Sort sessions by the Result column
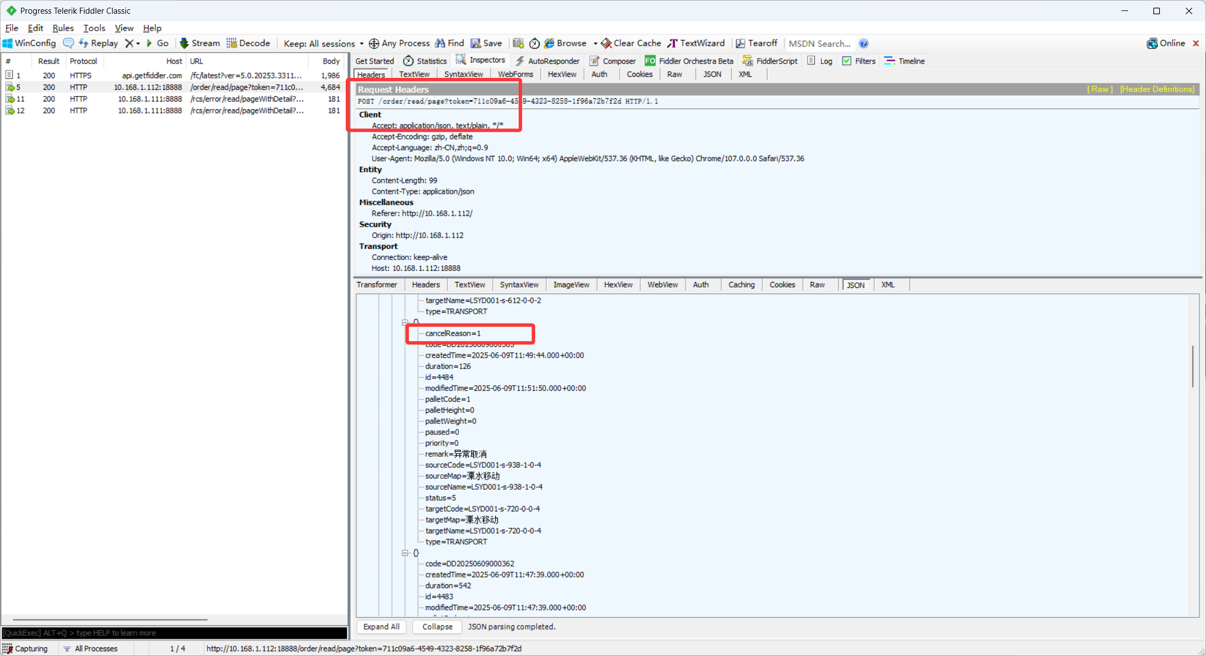 point(48,61)
